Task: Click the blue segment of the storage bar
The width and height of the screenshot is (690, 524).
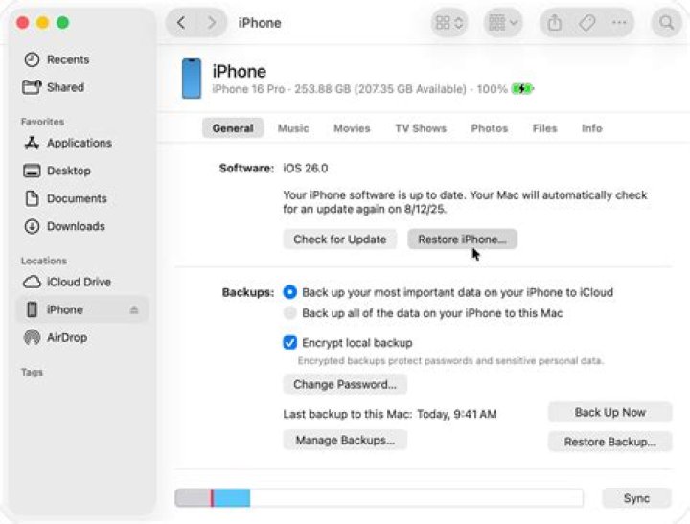Action: tap(232, 498)
